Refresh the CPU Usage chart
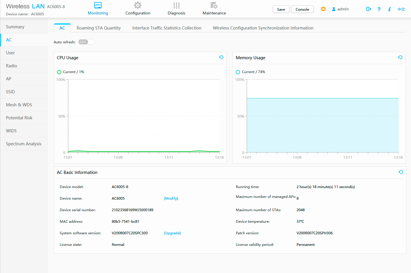Screen dimensions: 411x273 click(x=221, y=57)
